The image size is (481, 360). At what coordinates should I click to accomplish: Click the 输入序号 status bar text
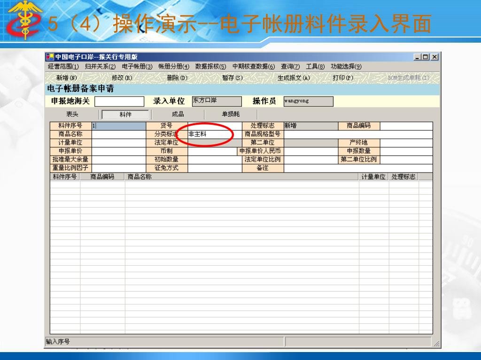coord(58,342)
